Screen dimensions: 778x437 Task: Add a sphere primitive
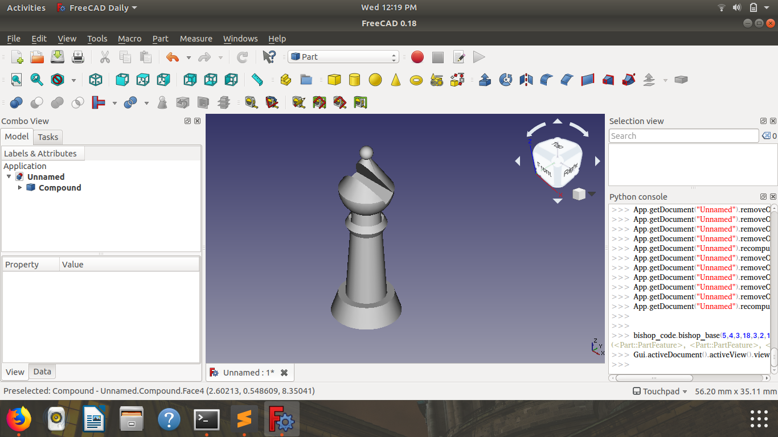[375, 80]
